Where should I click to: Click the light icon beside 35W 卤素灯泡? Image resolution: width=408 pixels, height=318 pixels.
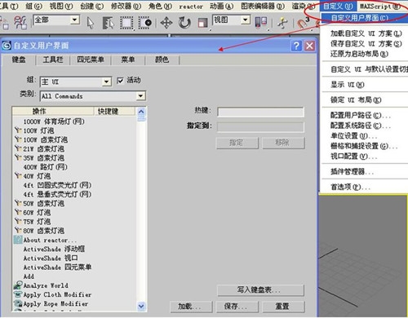coord(18,157)
